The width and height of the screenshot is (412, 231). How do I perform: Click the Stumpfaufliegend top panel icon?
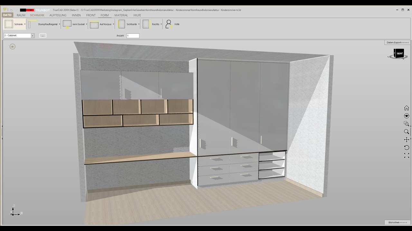click(x=33, y=24)
